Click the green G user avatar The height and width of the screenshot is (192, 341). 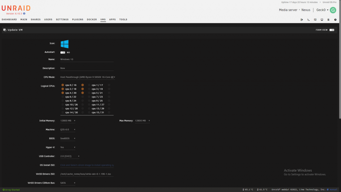pos(333,10)
